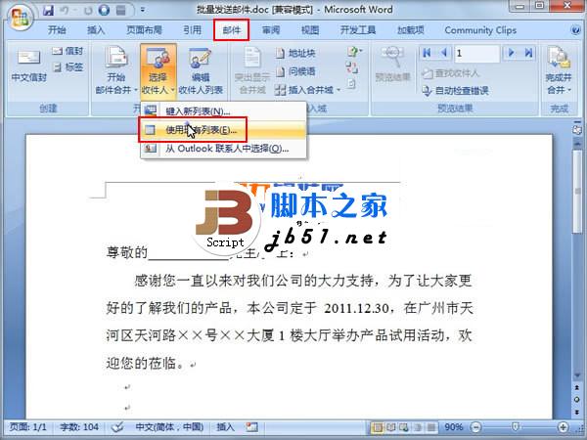Expand the 开始邮件合并 dropdown

(116, 69)
